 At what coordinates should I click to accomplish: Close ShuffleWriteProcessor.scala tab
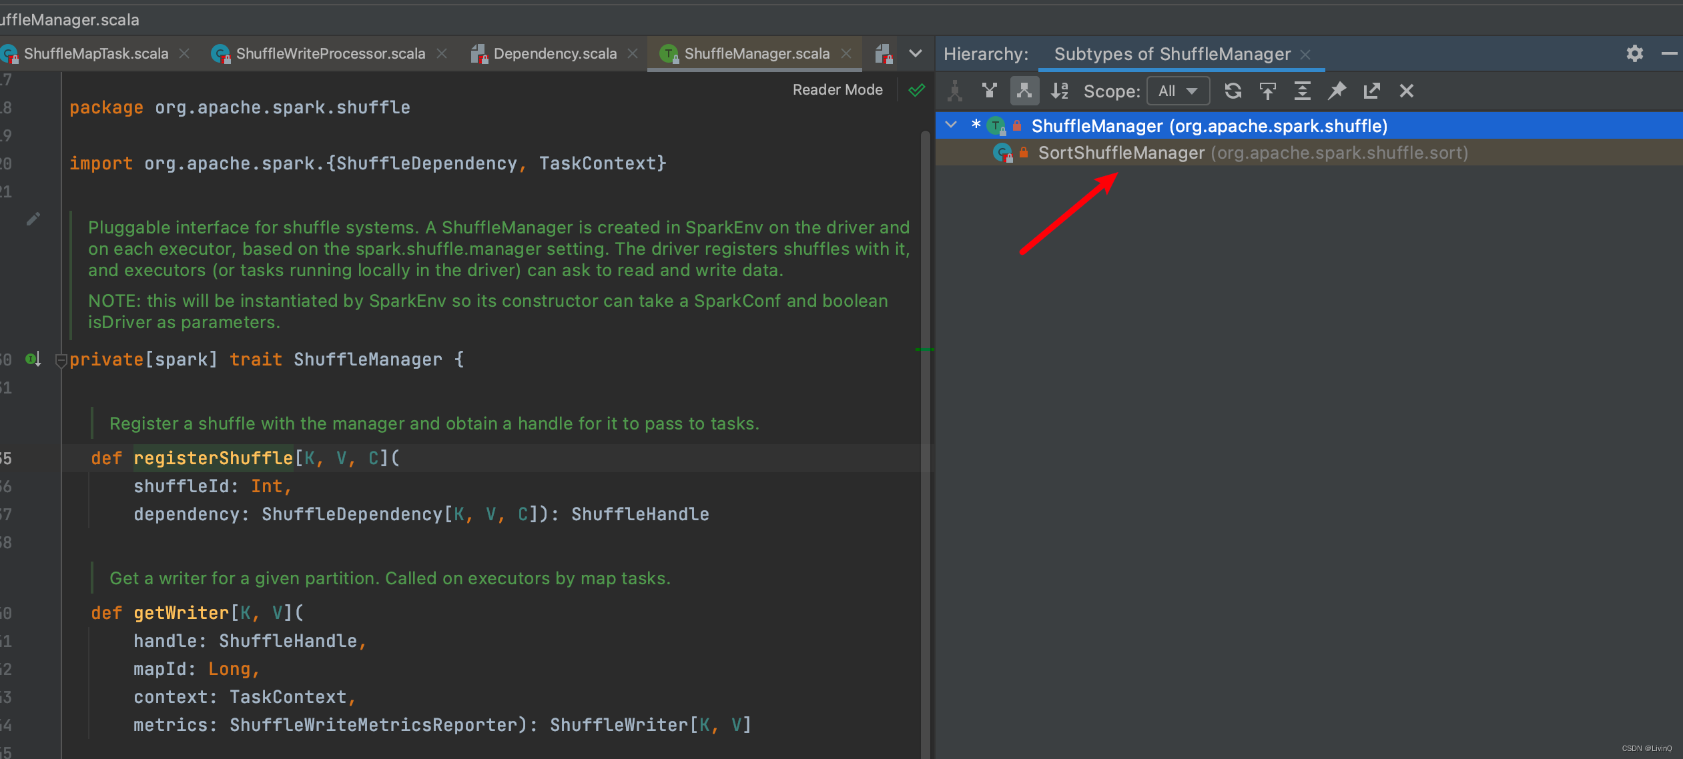442,53
